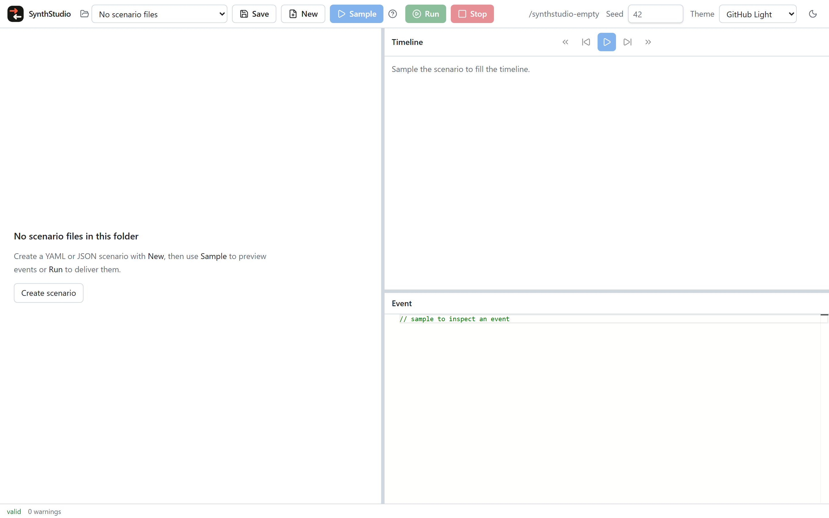Create a new file with New button
829x518 pixels.
[x=303, y=14]
